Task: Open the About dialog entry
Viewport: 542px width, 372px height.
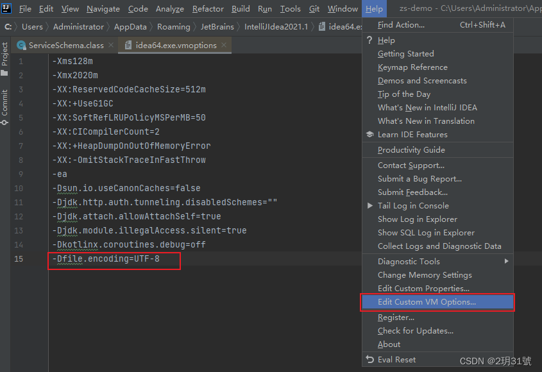Action: tap(437, 344)
